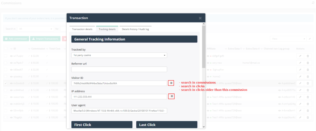
Task: Click edit pencil icon in w17uqlcr row
Action: 300,56
